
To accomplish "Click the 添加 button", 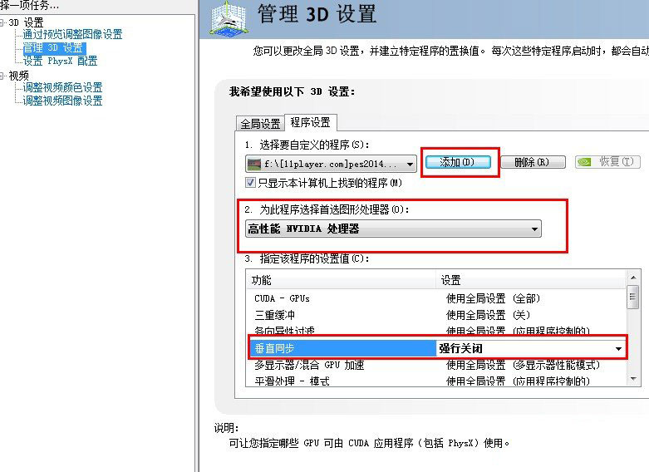I will (x=459, y=162).
